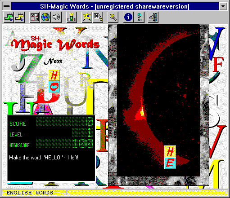Click the SH star icon
Image resolution: width=230 pixels, height=198 pixels.
coord(87,17)
